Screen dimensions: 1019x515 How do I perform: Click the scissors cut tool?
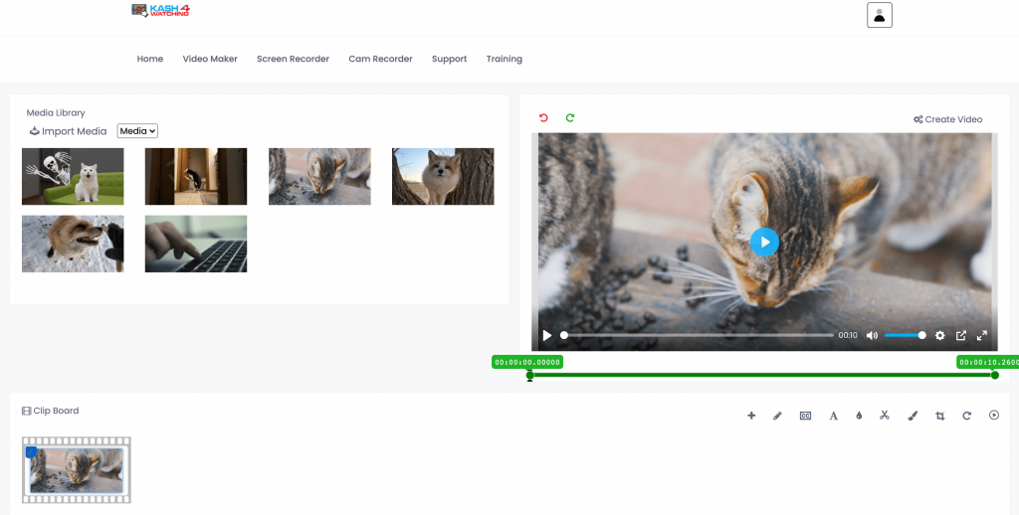(884, 416)
